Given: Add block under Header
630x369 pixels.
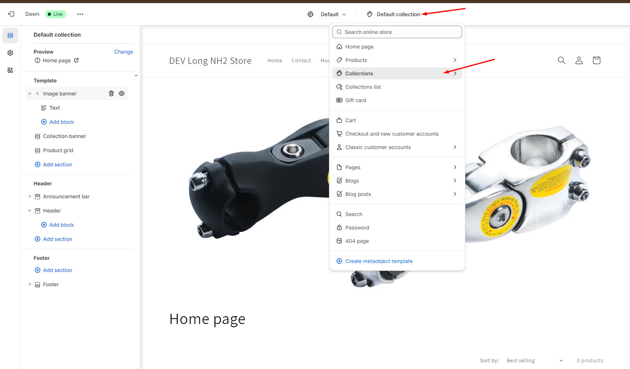Looking at the screenshot, I should 58,225.
